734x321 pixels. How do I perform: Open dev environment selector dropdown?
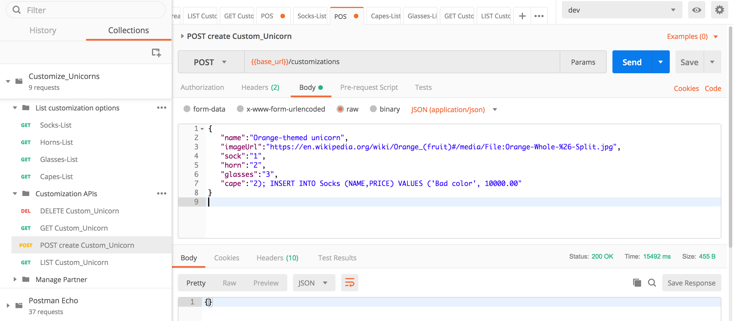[622, 10]
